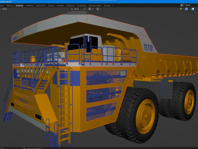This screenshot has height=149, width=198.
Task: Open the gizmo options dropdown arrow
Action: tap(189, 9)
